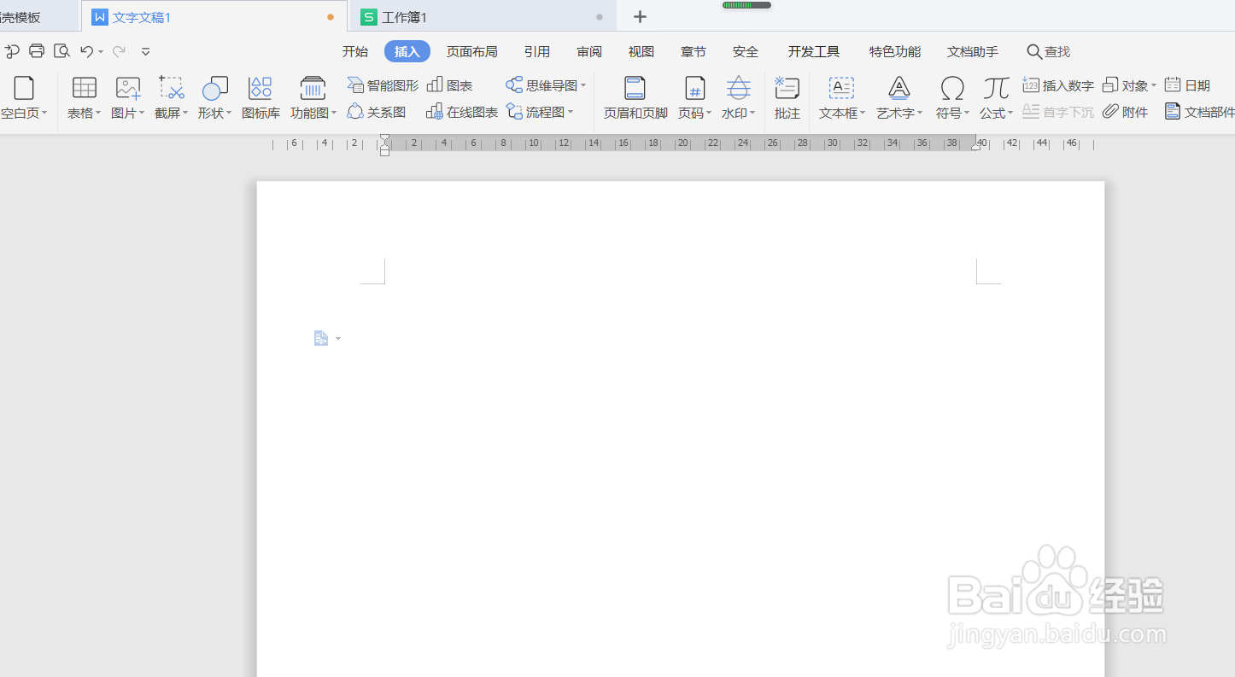Expand the 功能图 dropdown arrow

(335, 114)
